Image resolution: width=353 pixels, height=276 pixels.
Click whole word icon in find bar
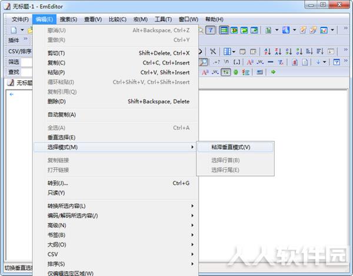215,72
